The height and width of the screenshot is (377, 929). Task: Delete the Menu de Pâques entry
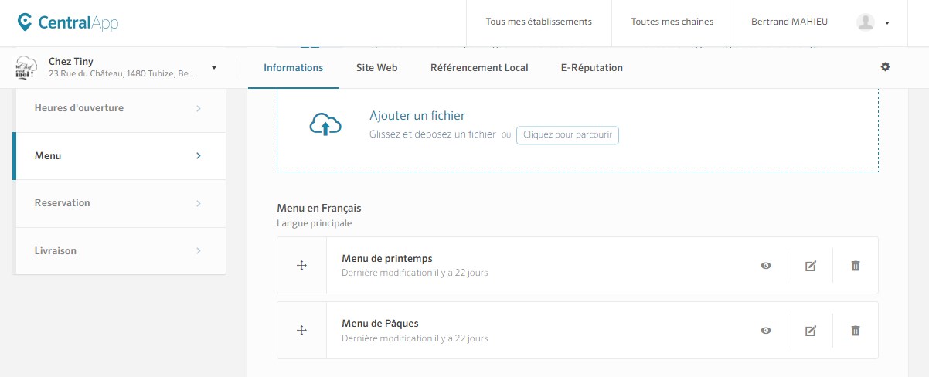(855, 331)
